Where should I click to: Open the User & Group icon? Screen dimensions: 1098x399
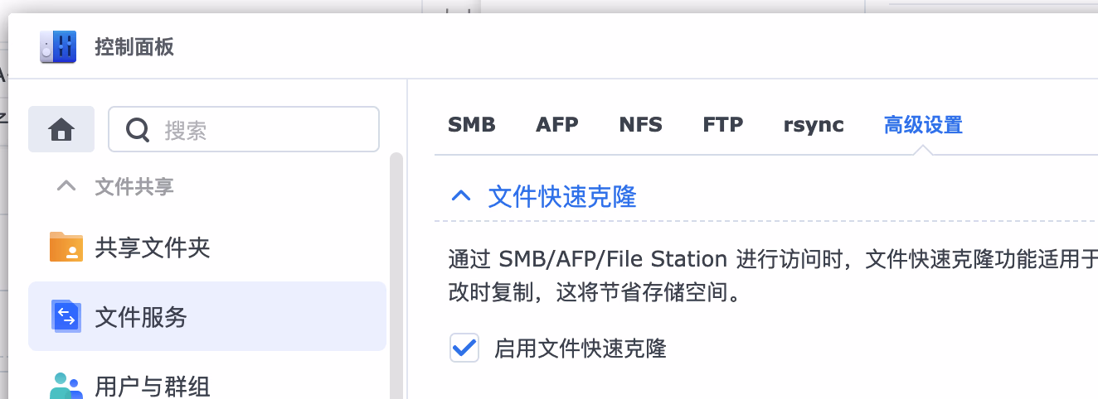66,386
